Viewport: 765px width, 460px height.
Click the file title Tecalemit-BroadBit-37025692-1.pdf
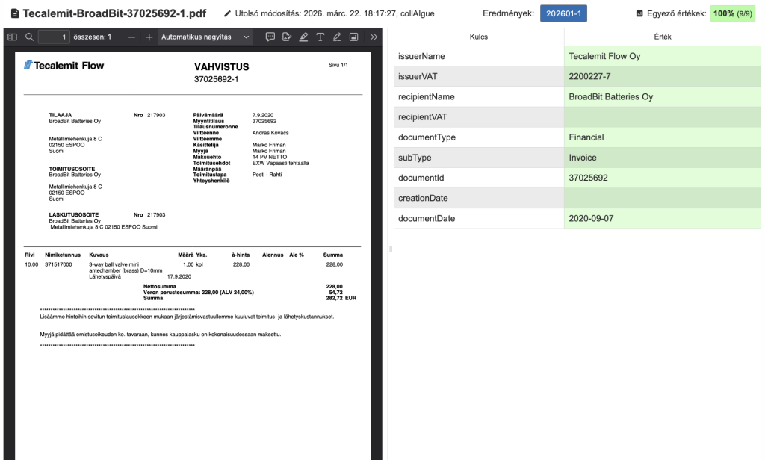[x=114, y=13]
